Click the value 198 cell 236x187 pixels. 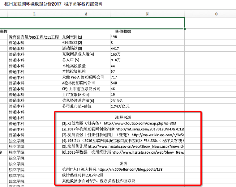click(x=147, y=37)
